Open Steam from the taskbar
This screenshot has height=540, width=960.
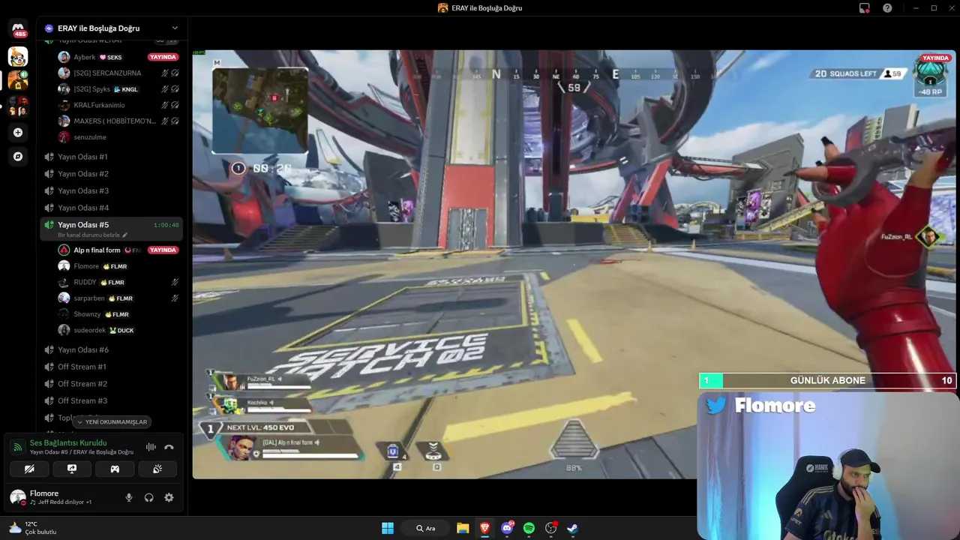pos(572,528)
